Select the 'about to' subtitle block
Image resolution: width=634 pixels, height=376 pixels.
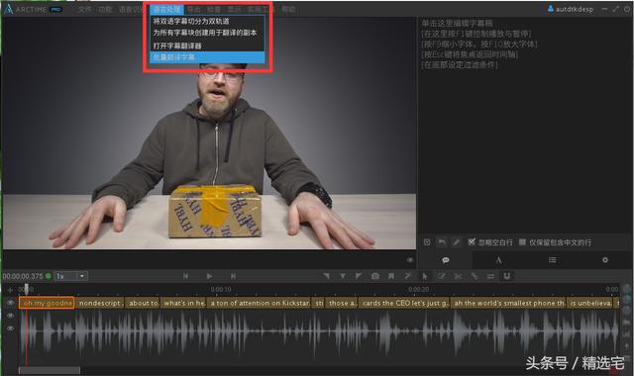click(143, 303)
